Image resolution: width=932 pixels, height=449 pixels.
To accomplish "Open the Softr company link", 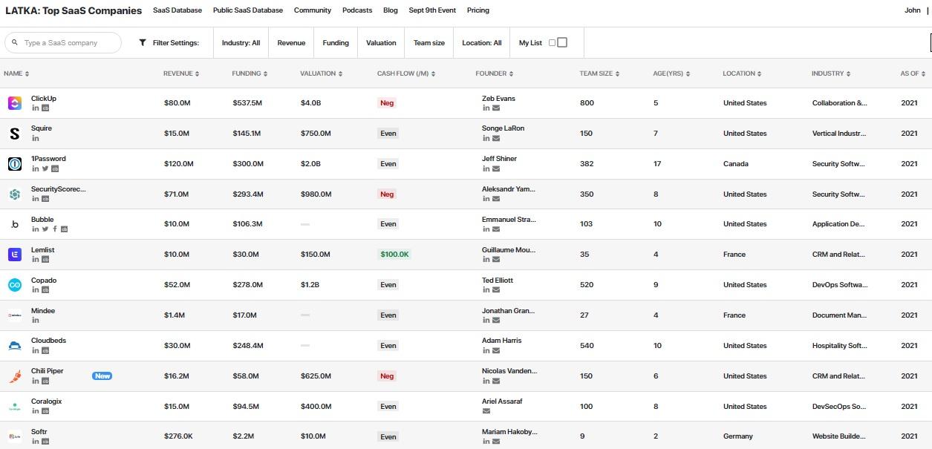I will click(x=39, y=432).
